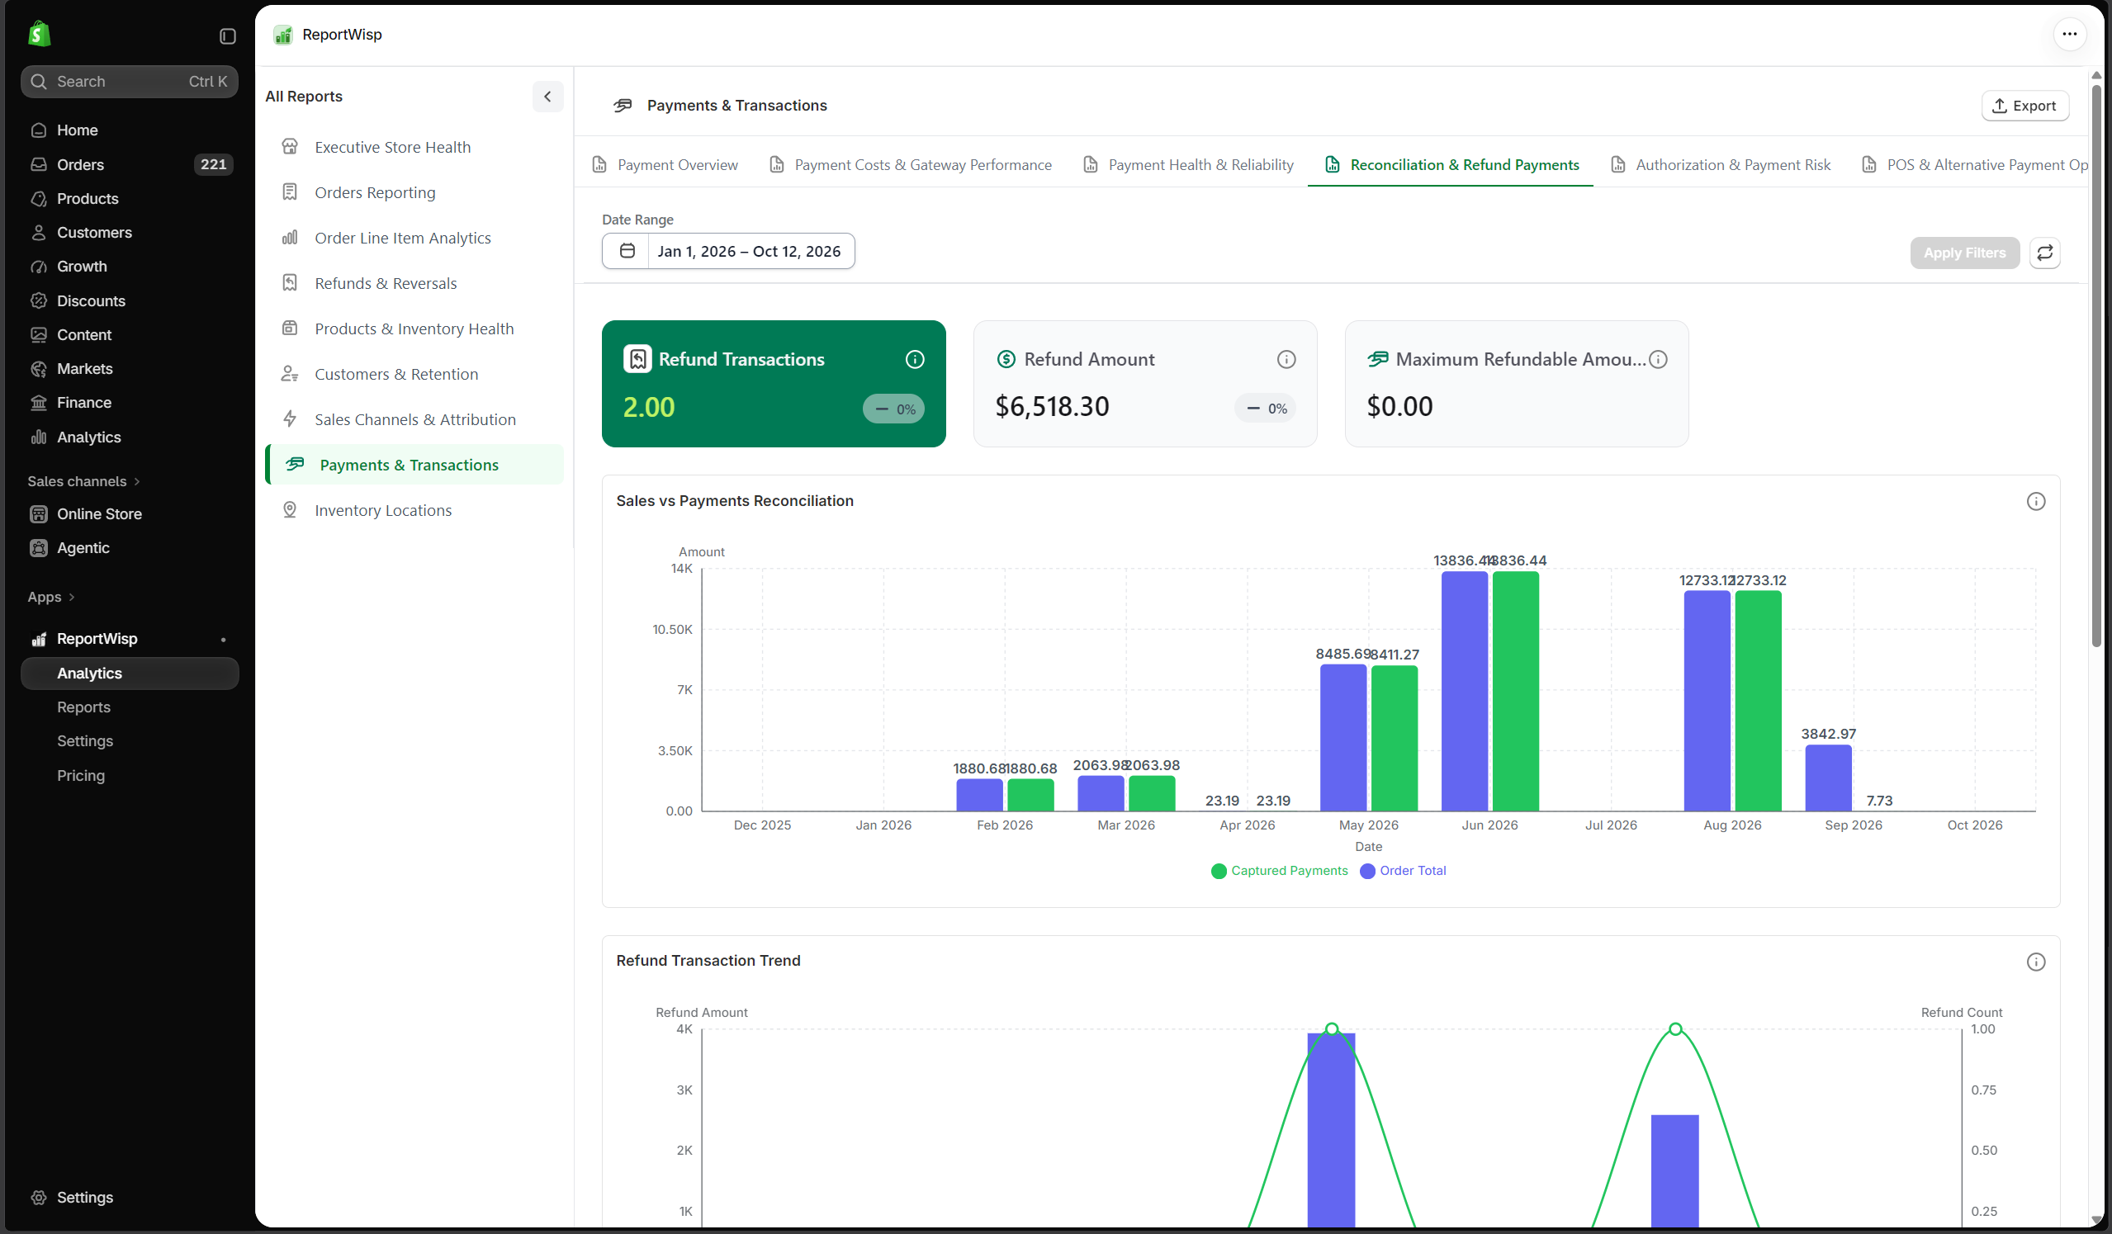2112x1234 pixels.
Task: Show info for Maximum Refundable Amount card
Action: (1657, 359)
